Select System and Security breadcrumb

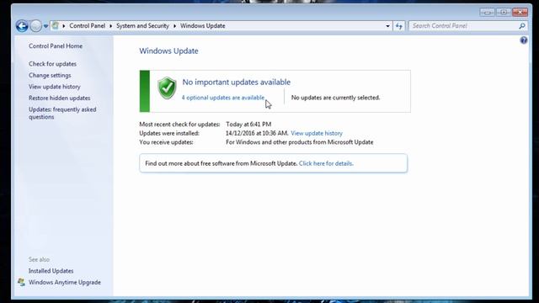tap(142, 26)
